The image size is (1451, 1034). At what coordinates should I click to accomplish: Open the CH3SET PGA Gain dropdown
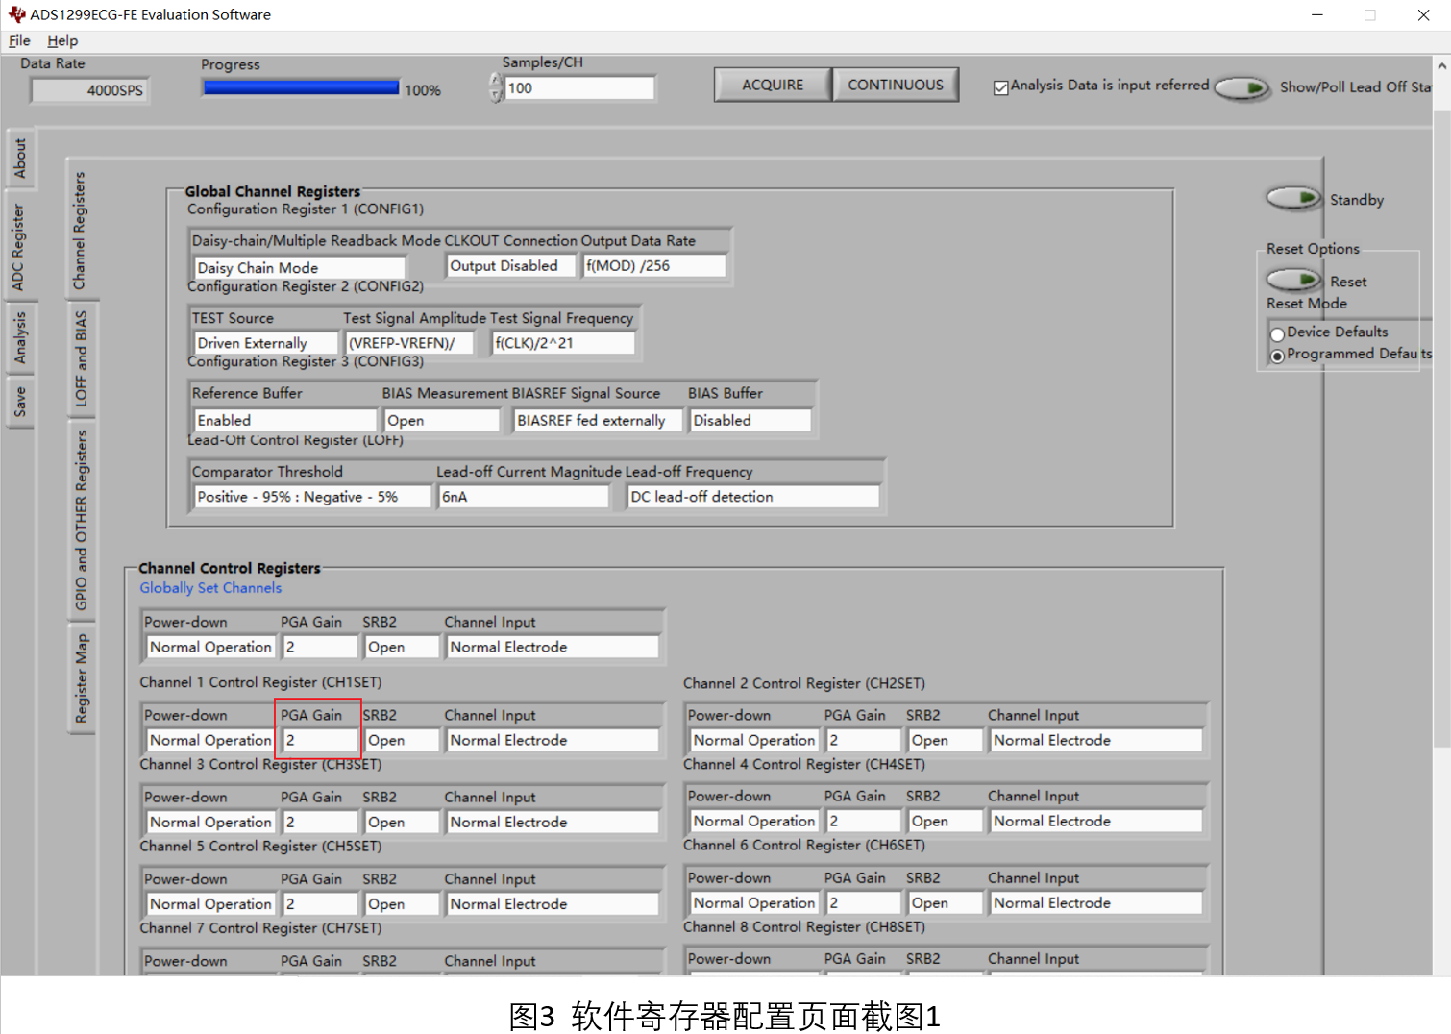[x=320, y=822]
